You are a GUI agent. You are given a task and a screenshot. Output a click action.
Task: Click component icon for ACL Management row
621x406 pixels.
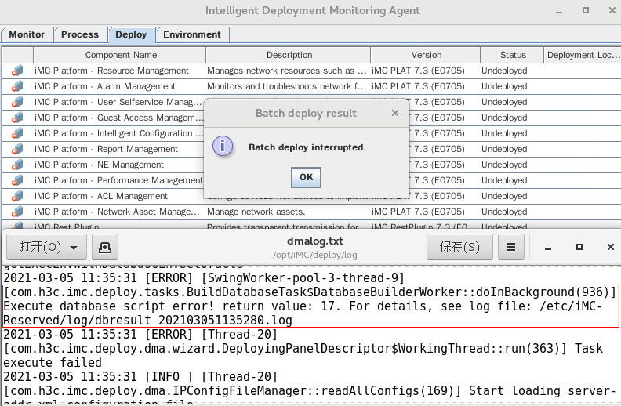click(17, 196)
